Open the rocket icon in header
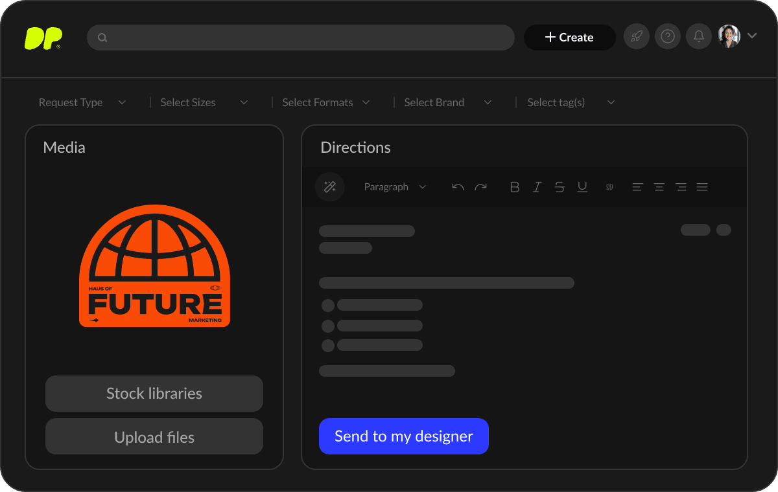This screenshot has height=492, width=778. [x=637, y=37]
